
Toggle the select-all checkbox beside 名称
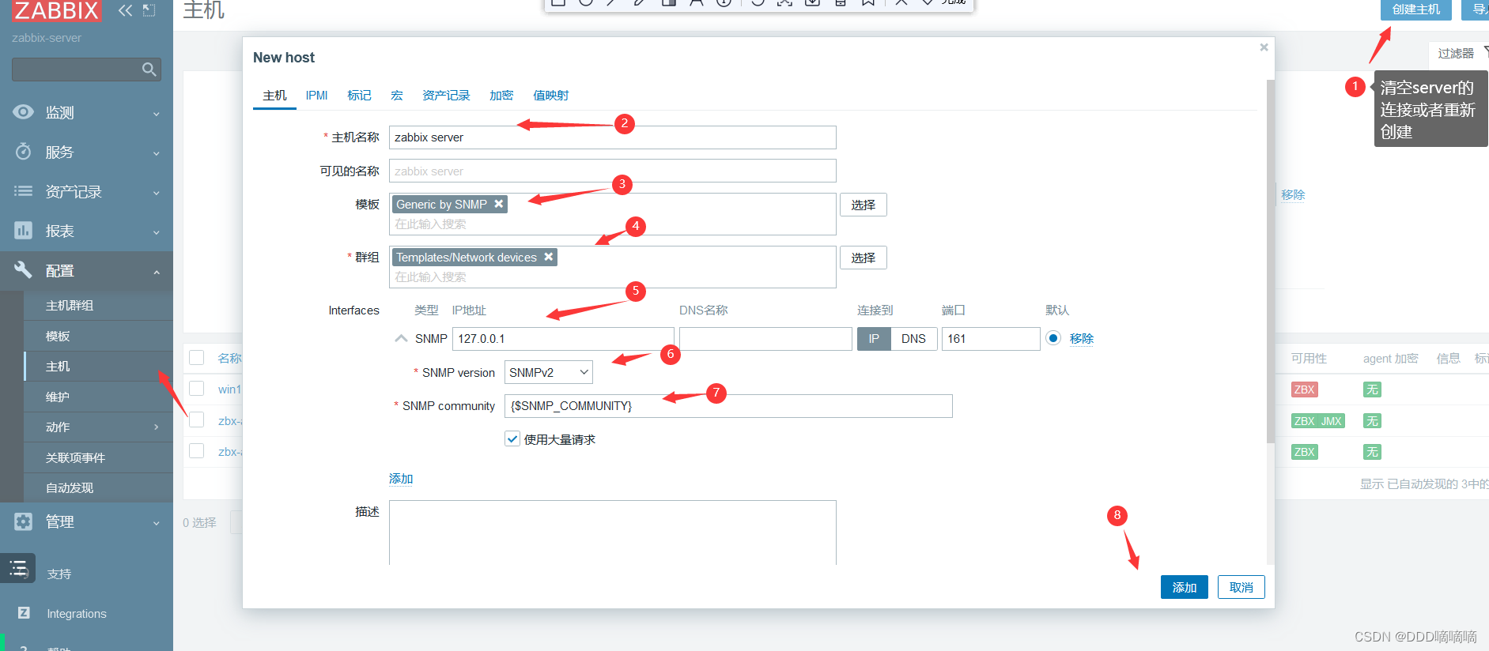click(197, 358)
